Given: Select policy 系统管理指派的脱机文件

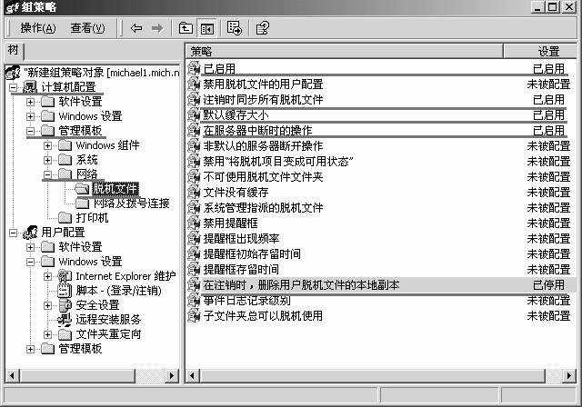Looking at the screenshot, I should [263, 208].
